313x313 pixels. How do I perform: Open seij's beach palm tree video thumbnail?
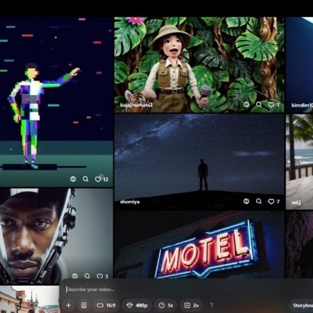point(299,162)
